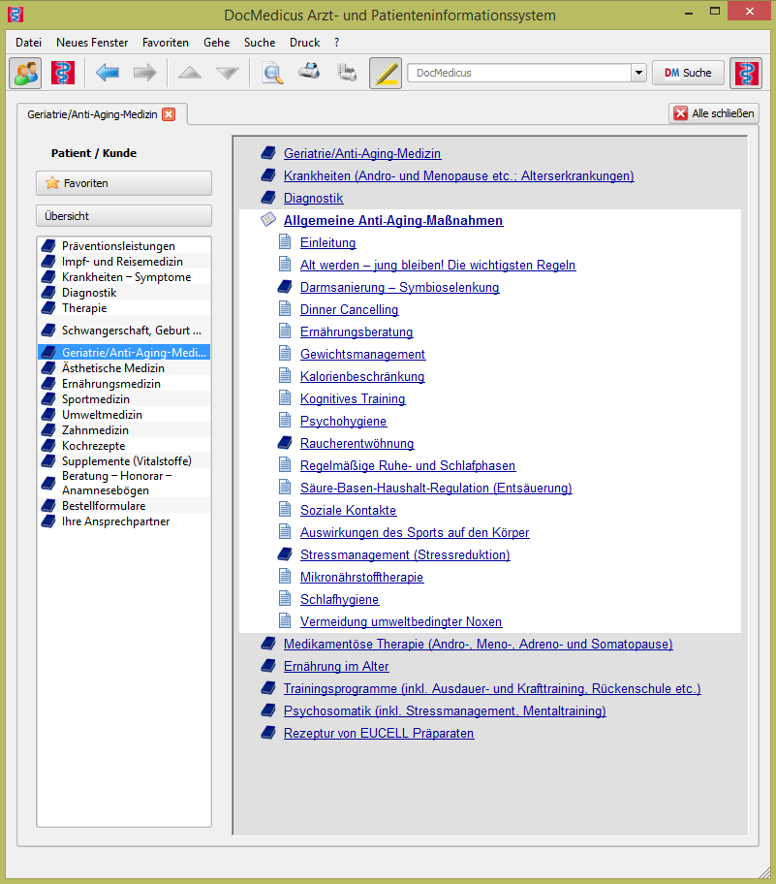
Task: Click the DocMedicus logo button at toolbar right
Action: (746, 73)
